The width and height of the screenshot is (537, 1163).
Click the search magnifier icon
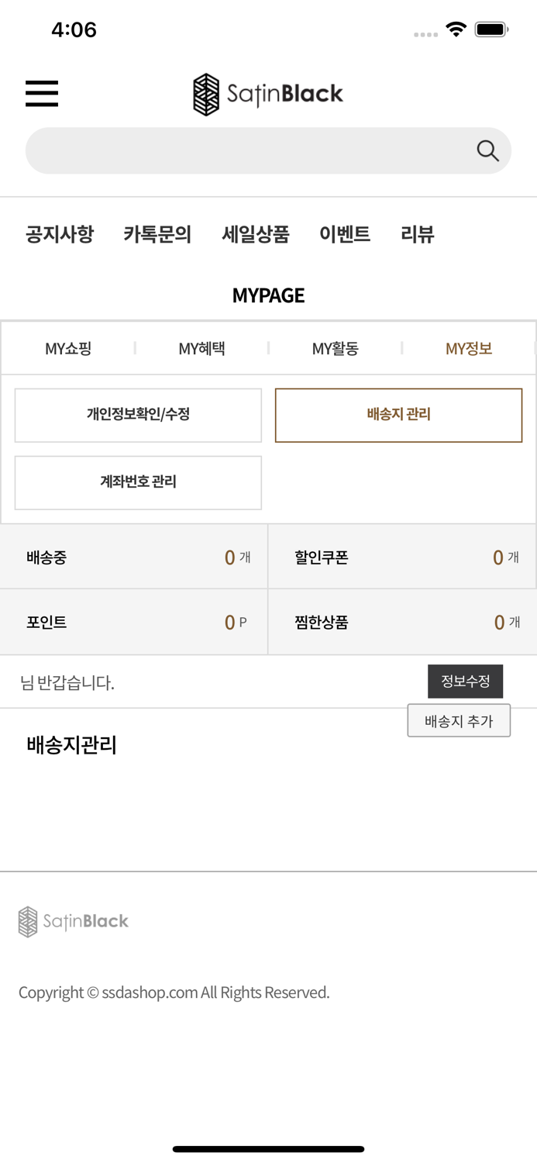click(x=487, y=150)
